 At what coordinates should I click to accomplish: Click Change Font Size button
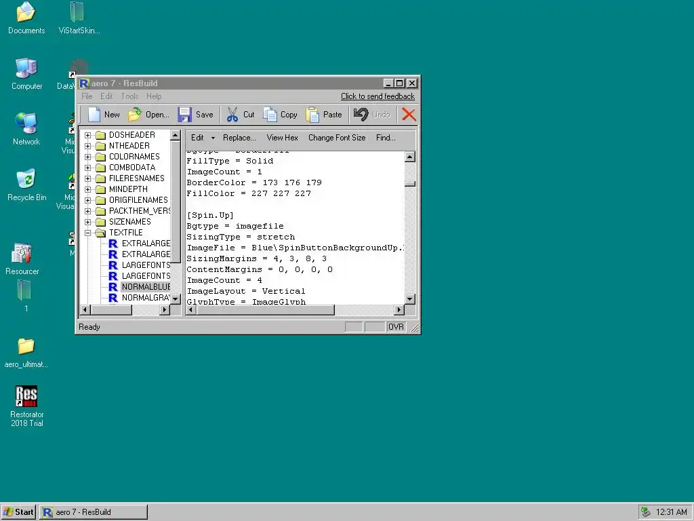337,138
